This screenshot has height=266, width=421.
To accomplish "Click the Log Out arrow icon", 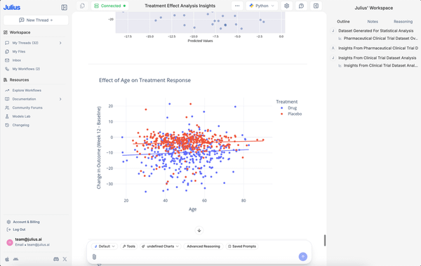I will (x=8, y=230).
